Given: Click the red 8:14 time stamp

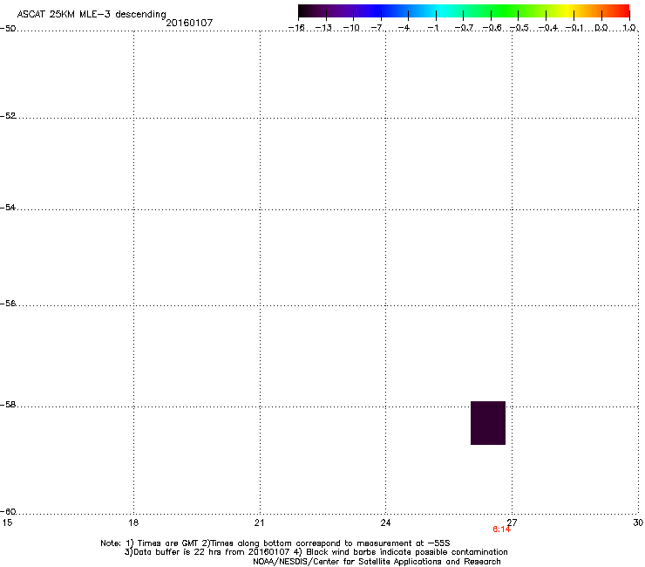Looking at the screenshot, I should [x=501, y=529].
